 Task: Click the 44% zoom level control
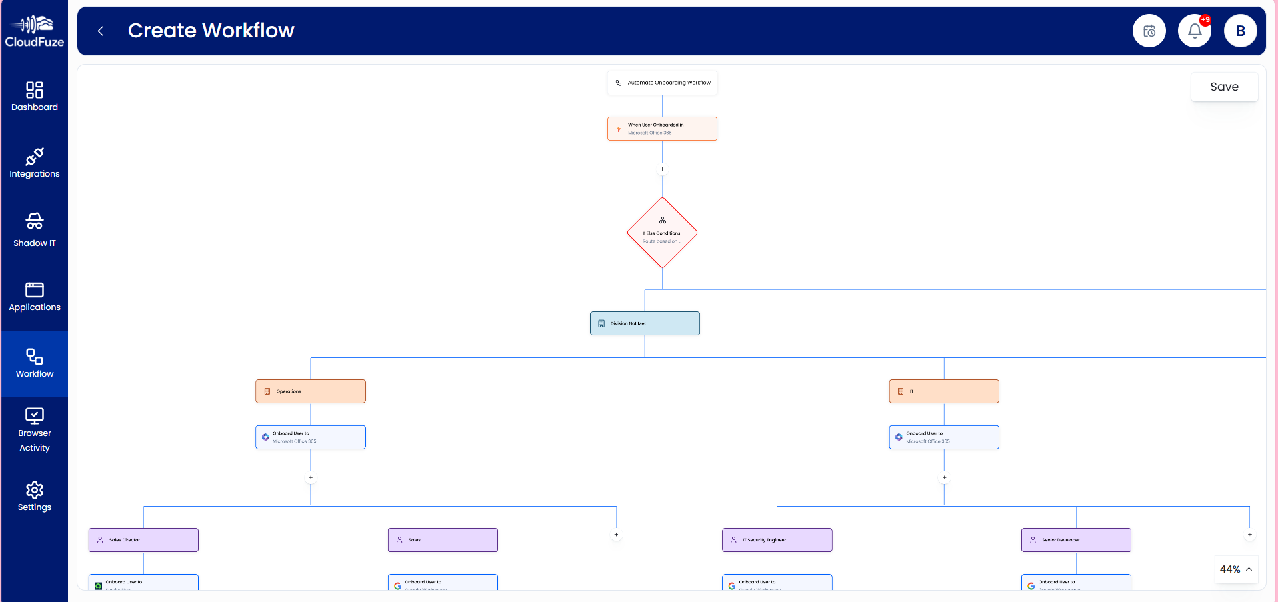pos(1231,569)
